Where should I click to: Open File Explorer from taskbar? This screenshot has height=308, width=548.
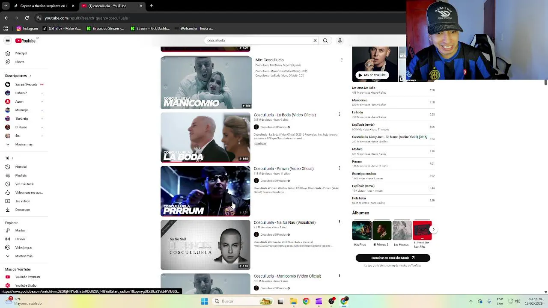[293, 301]
